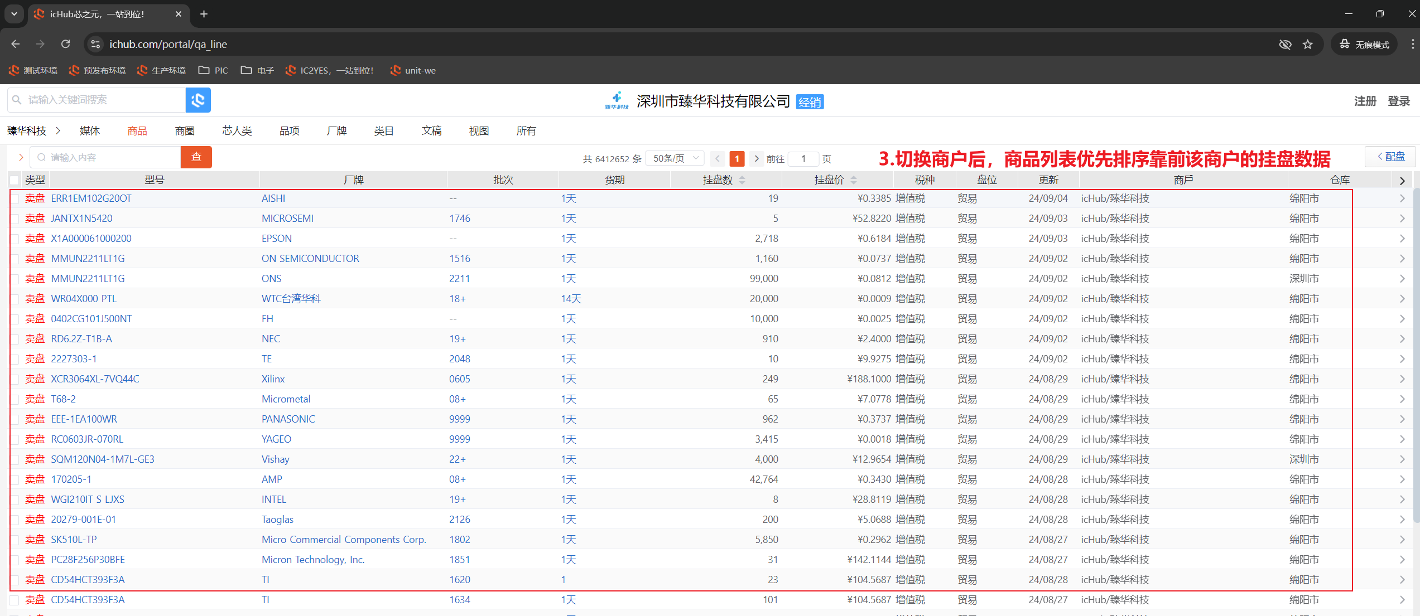Open unit-we bookmark
The width and height of the screenshot is (1420, 616).
[413, 70]
